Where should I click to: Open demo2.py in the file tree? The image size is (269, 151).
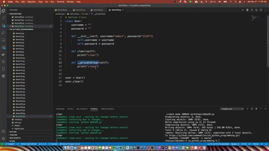[20, 34]
